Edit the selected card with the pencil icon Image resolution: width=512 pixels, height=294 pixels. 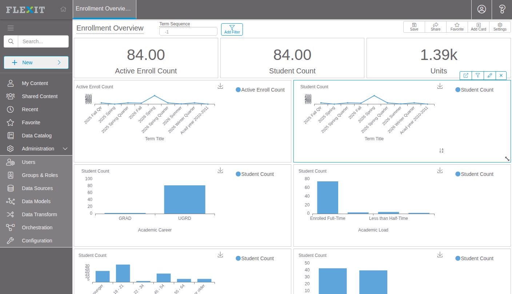click(490, 76)
